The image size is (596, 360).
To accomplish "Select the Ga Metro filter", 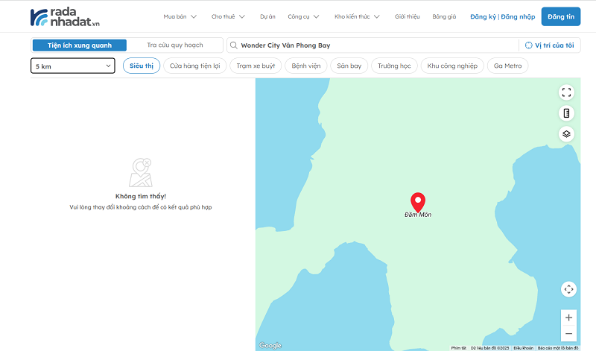I will 508,66.
